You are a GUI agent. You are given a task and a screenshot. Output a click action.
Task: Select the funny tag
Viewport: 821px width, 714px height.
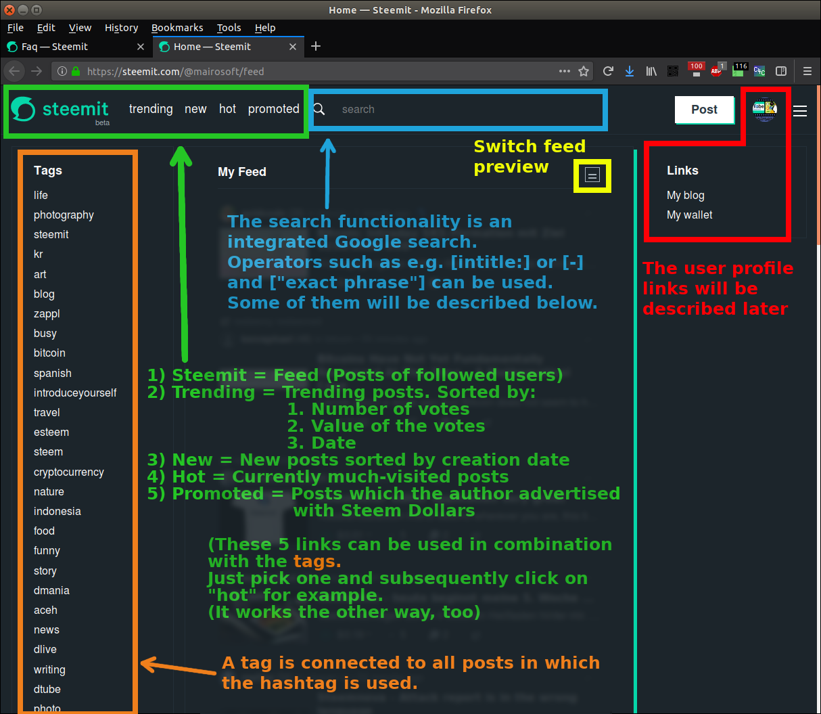pos(47,550)
